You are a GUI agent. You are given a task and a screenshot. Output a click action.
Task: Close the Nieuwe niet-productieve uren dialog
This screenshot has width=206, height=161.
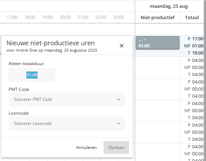coord(122,46)
